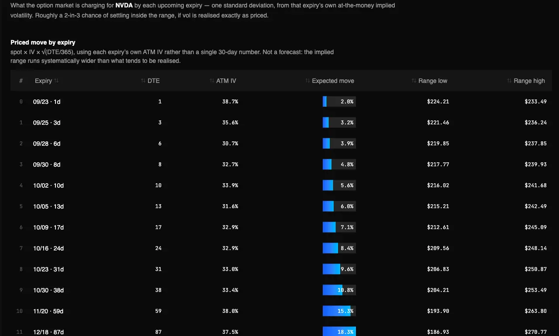Viewport: 559px width, 336px height.
Task: Click Range low value $193.90
Action: [438, 311]
